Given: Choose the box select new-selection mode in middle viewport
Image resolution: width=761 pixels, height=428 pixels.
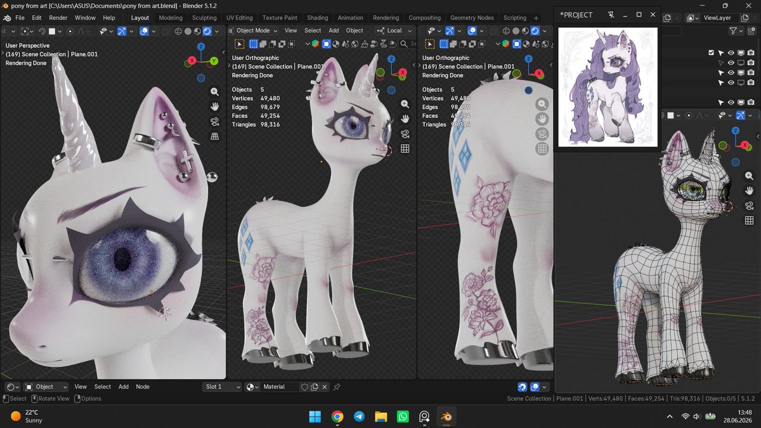Looking at the screenshot, I should (254, 44).
